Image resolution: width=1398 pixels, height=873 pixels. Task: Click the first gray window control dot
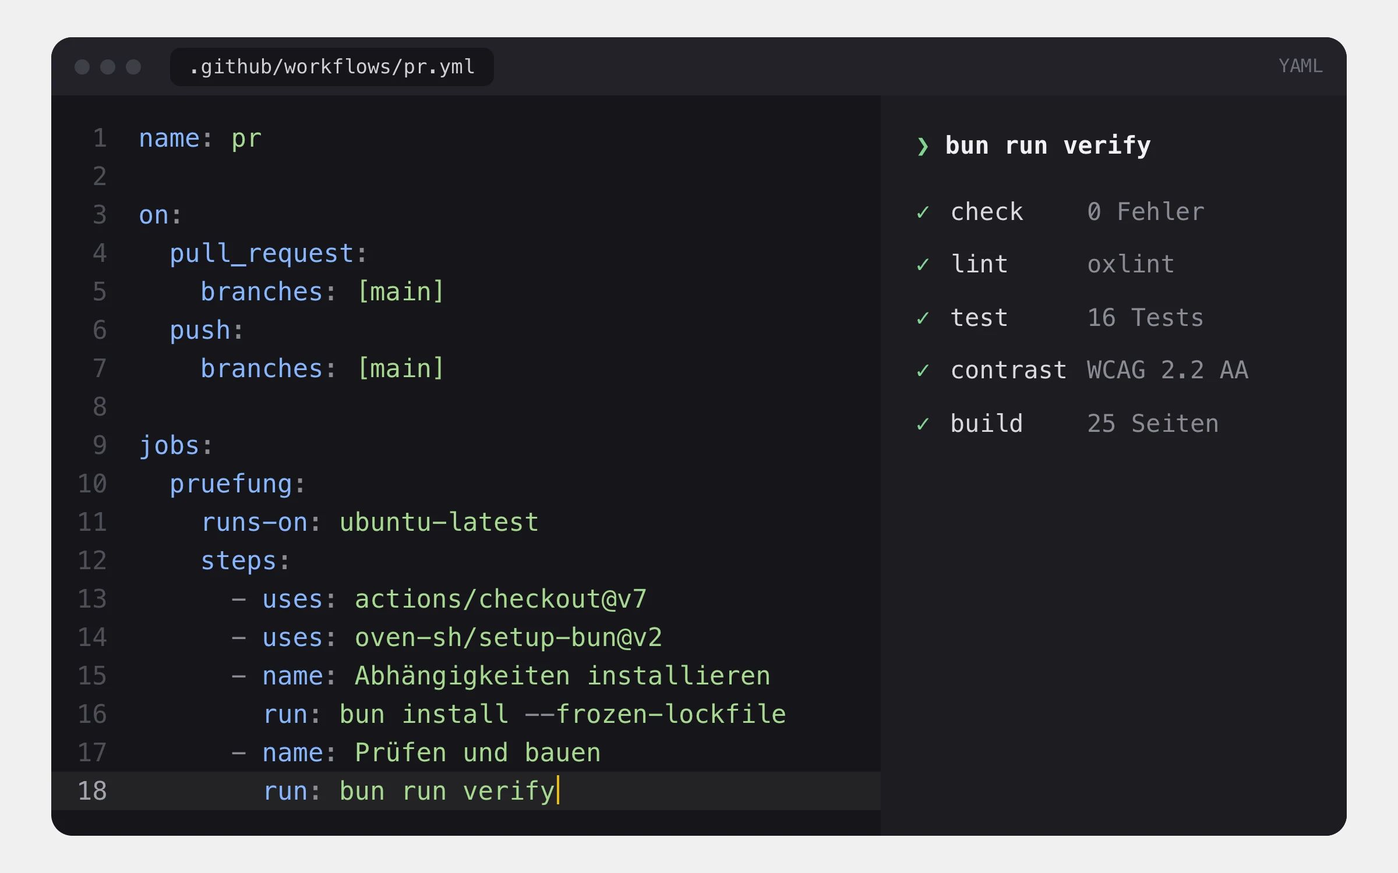coord(82,67)
